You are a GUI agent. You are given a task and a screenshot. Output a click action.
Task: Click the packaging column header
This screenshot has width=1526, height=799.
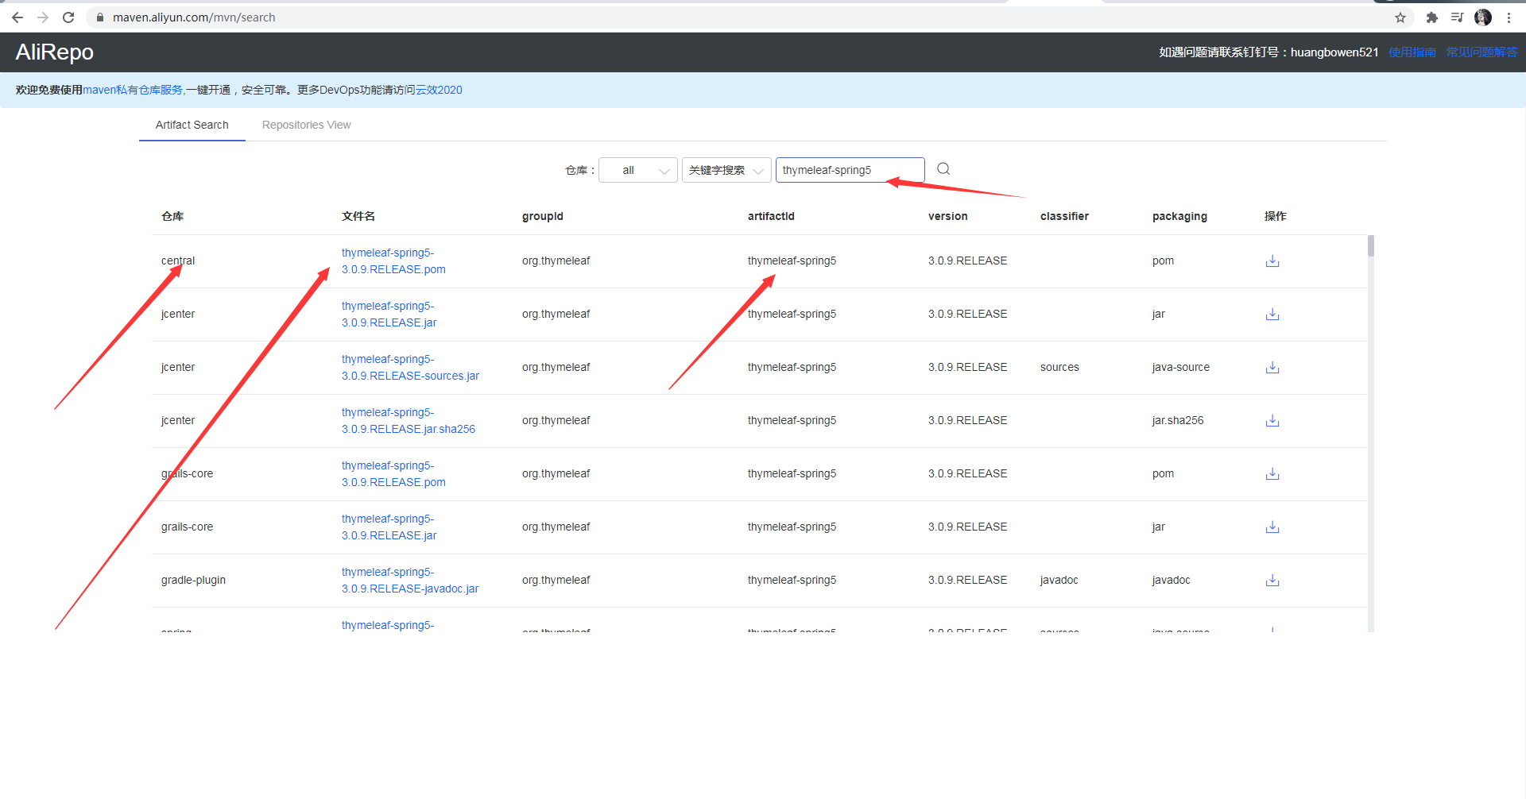pyautogui.click(x=1179, y=216)
